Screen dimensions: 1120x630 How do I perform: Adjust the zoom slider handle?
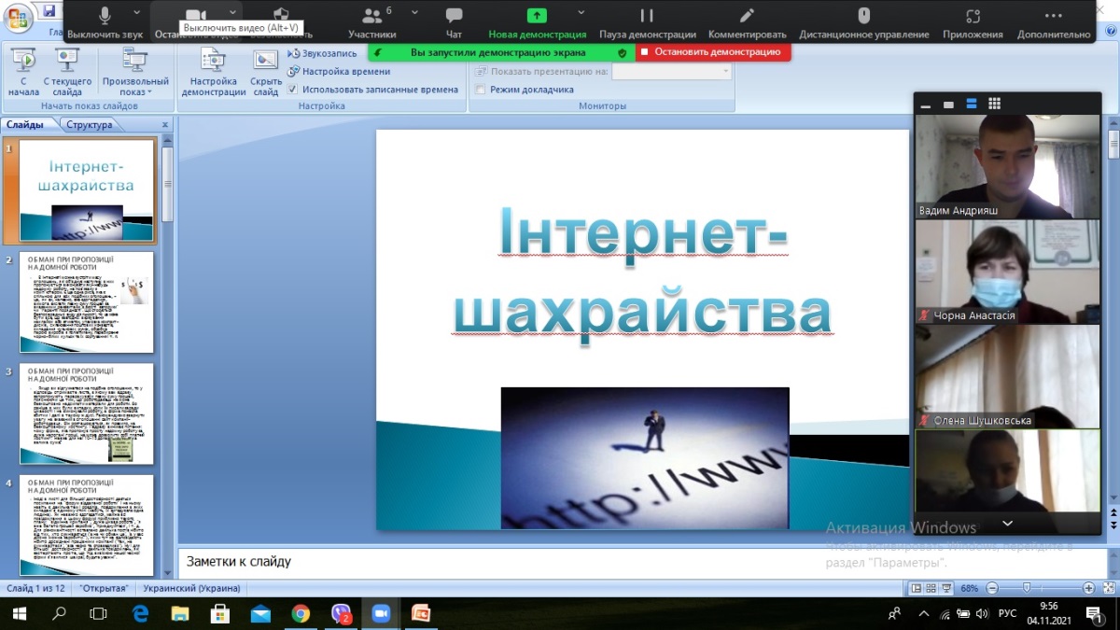1027,588
